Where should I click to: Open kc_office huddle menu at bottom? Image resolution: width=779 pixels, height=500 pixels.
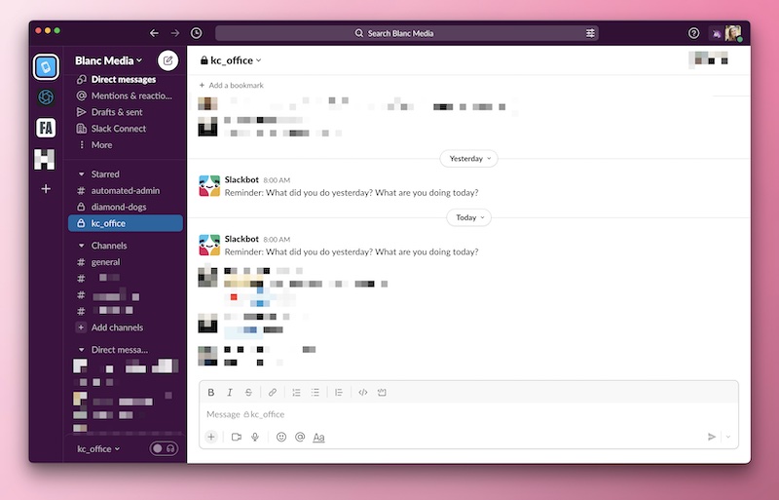(98, 448)
